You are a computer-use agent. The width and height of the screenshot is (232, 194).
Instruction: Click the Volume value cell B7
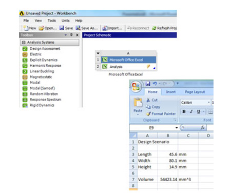pos(168,180)
